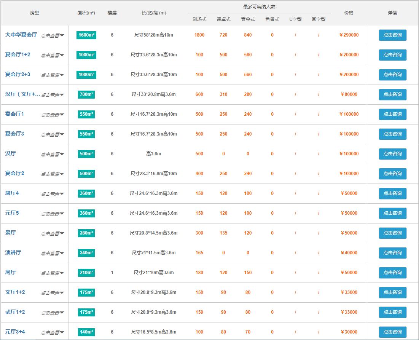Click 点击咨询 in the 景厅 row
The height and width of the screenshot is (340, 419).
[392, 233]
